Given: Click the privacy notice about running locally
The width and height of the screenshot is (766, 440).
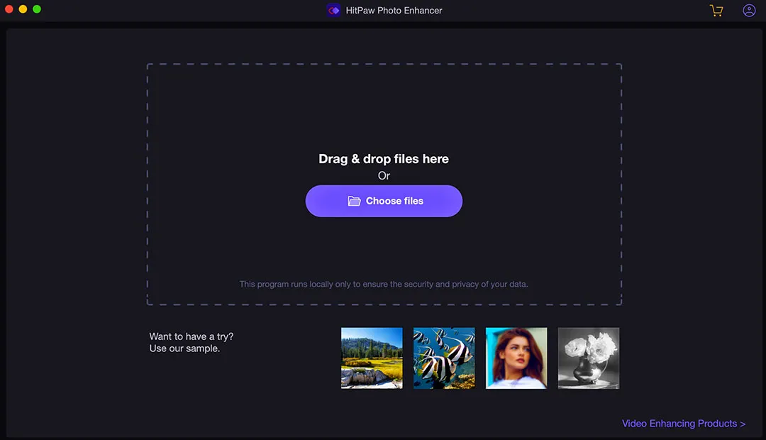Looking at the screenshot, I should 384,284.
